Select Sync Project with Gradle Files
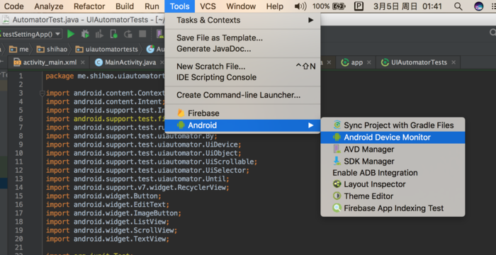 [393, 125]
